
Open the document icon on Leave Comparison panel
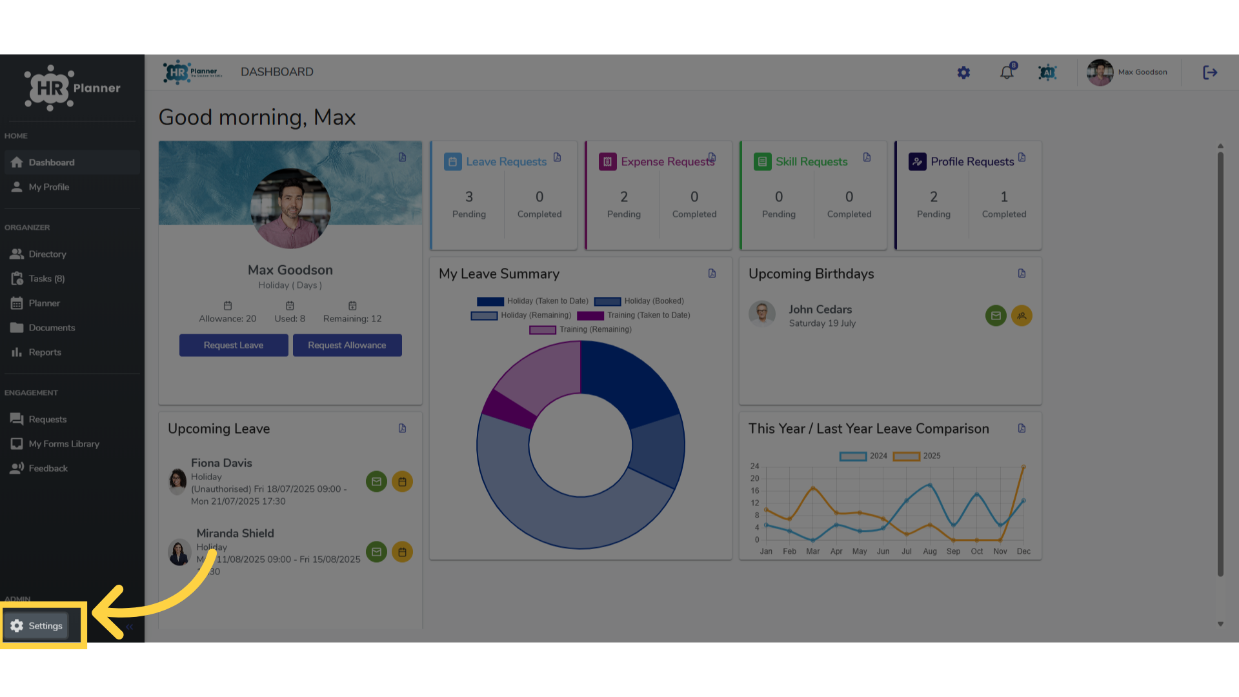[1022, 428]
